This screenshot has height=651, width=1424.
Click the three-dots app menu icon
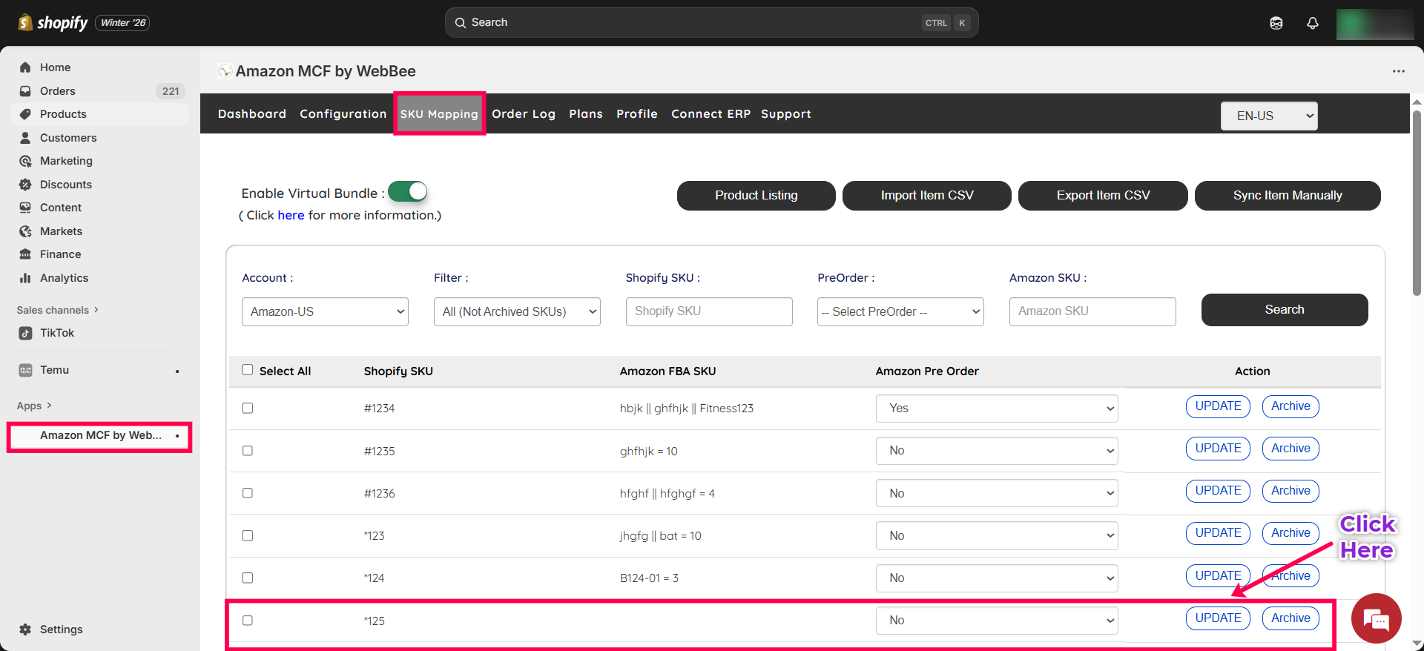click(x=1398, y=71)
